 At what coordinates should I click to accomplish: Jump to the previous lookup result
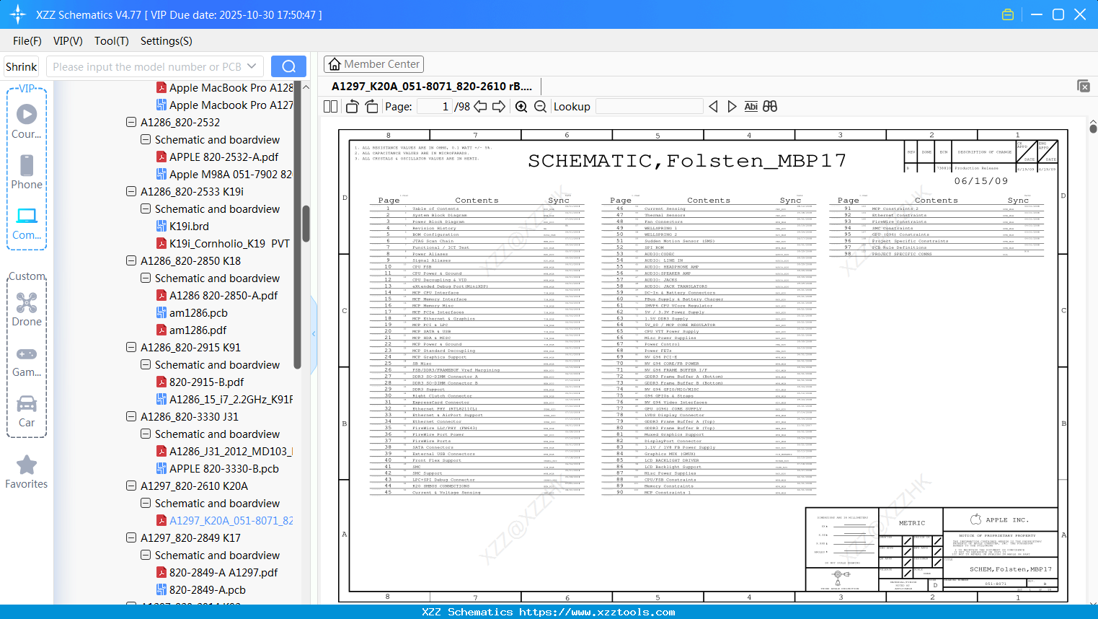click(713, 107)
